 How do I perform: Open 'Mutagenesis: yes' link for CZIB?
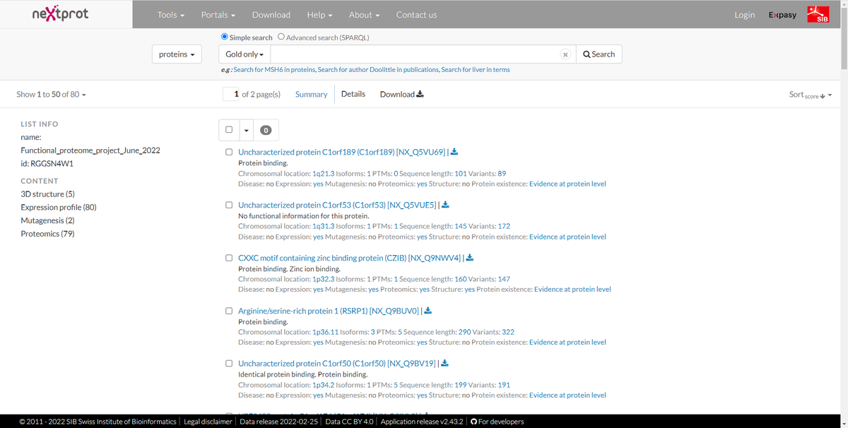374,289
